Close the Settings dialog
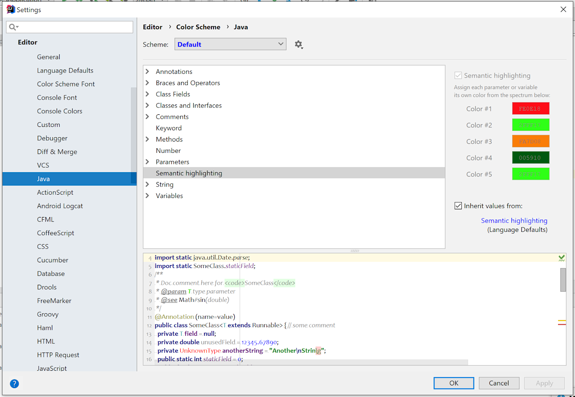This screenshot has width=575, height=397. 563,9
